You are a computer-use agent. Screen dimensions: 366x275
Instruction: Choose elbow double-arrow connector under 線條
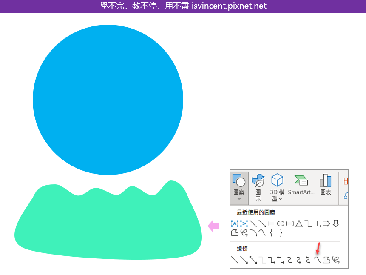[x=281, y=260]
